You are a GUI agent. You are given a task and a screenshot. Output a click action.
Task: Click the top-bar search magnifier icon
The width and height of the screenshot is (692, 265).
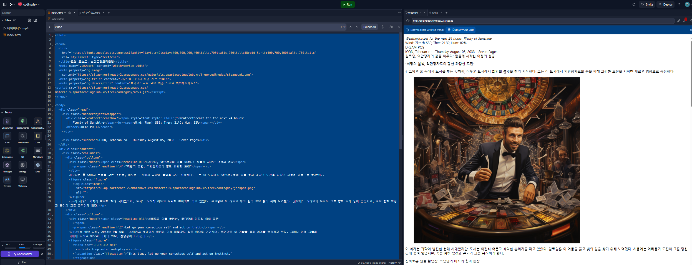(x=634, y=4)
